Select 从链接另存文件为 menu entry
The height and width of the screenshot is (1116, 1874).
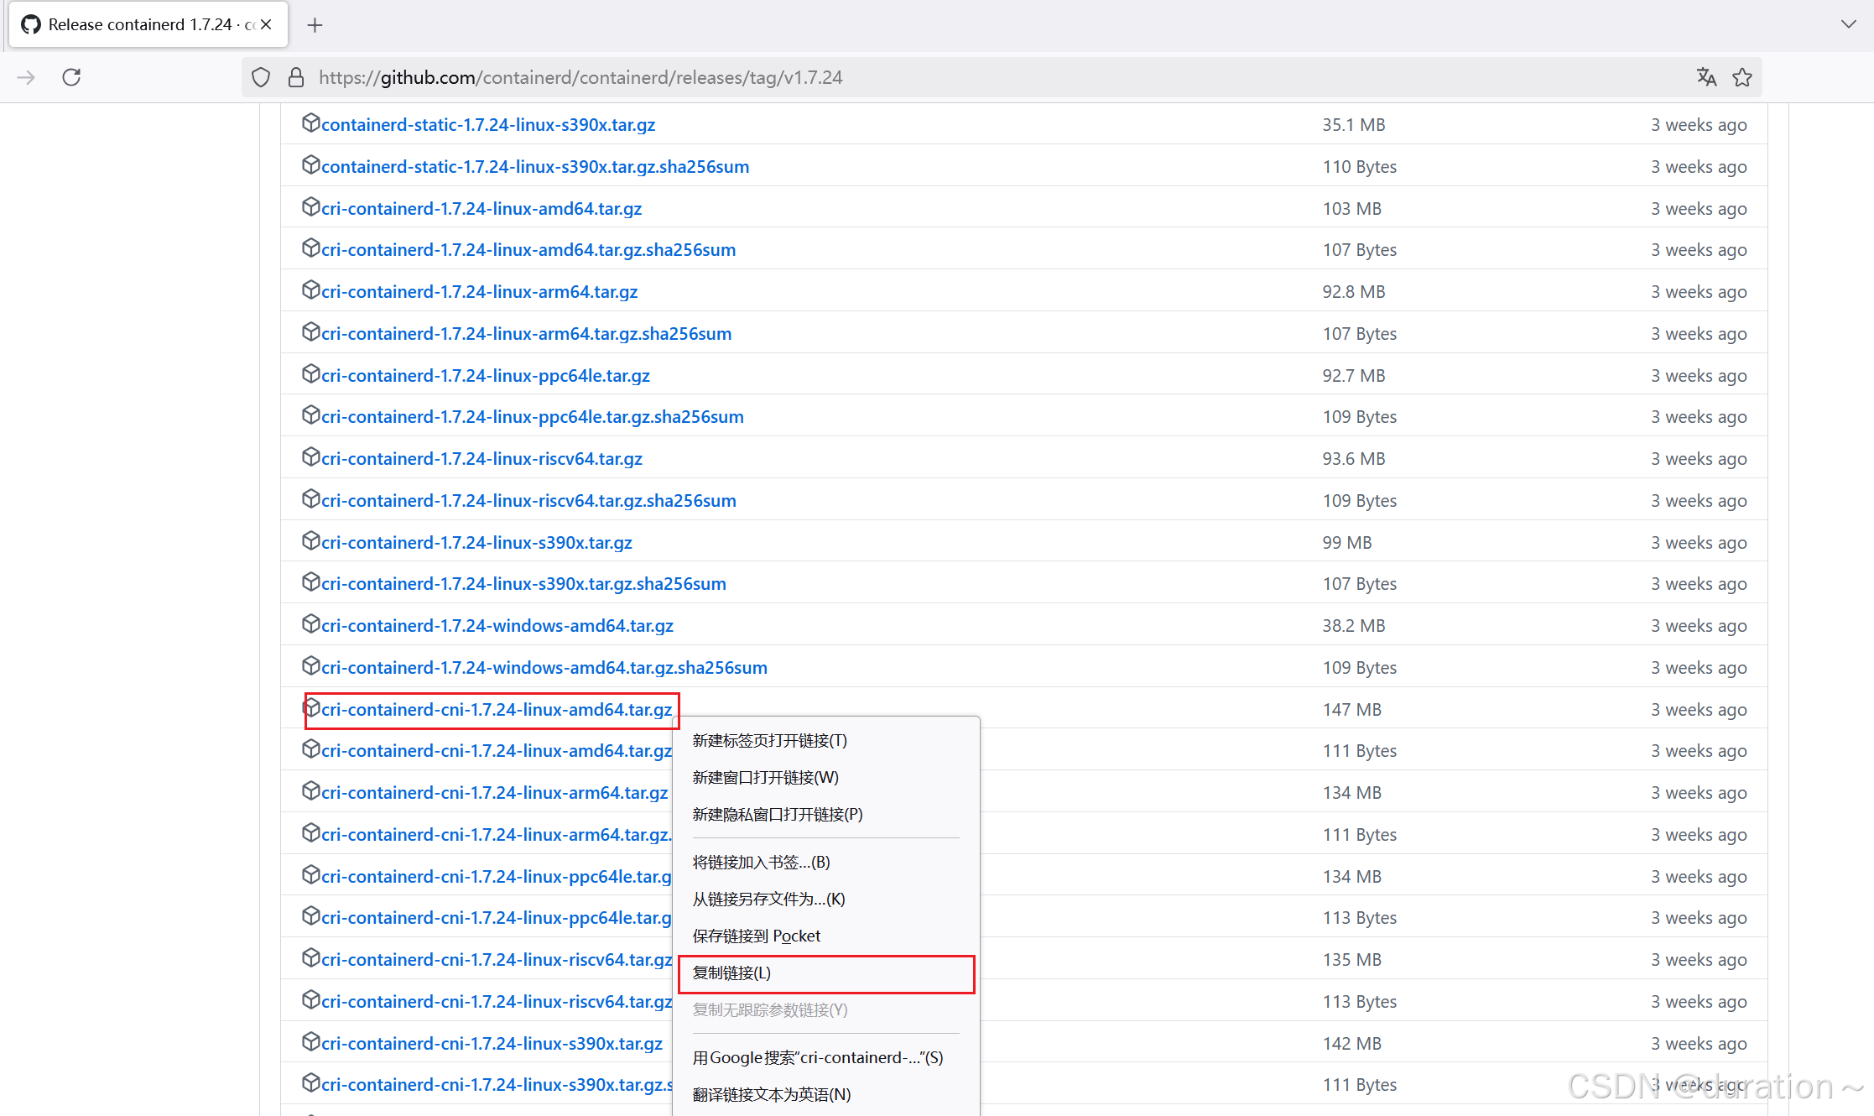[826, 900]
